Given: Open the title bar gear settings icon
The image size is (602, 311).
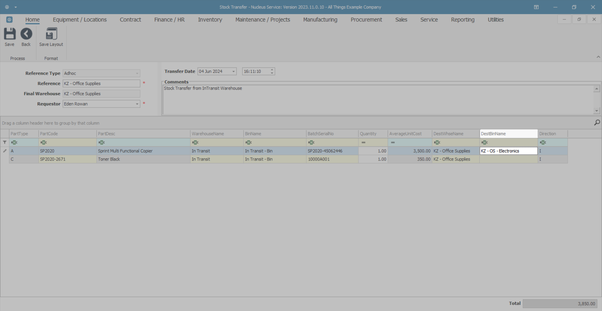Looking at the screenshot, I should [x=7, y=7].
